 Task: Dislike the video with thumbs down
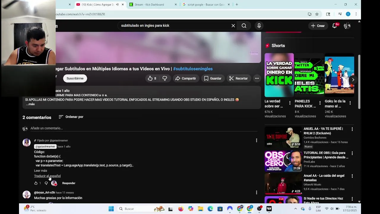(x=165, y=78)
